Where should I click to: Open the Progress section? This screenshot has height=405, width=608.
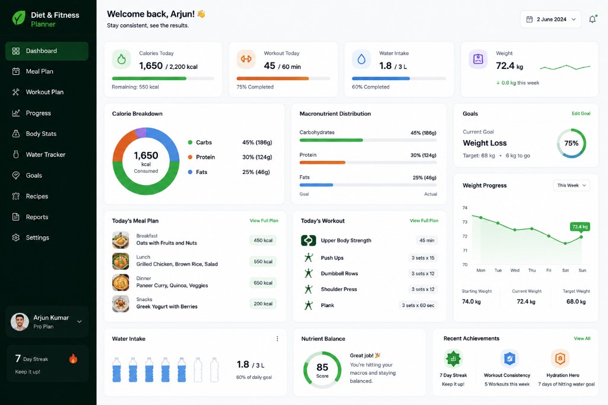(47, 113)
